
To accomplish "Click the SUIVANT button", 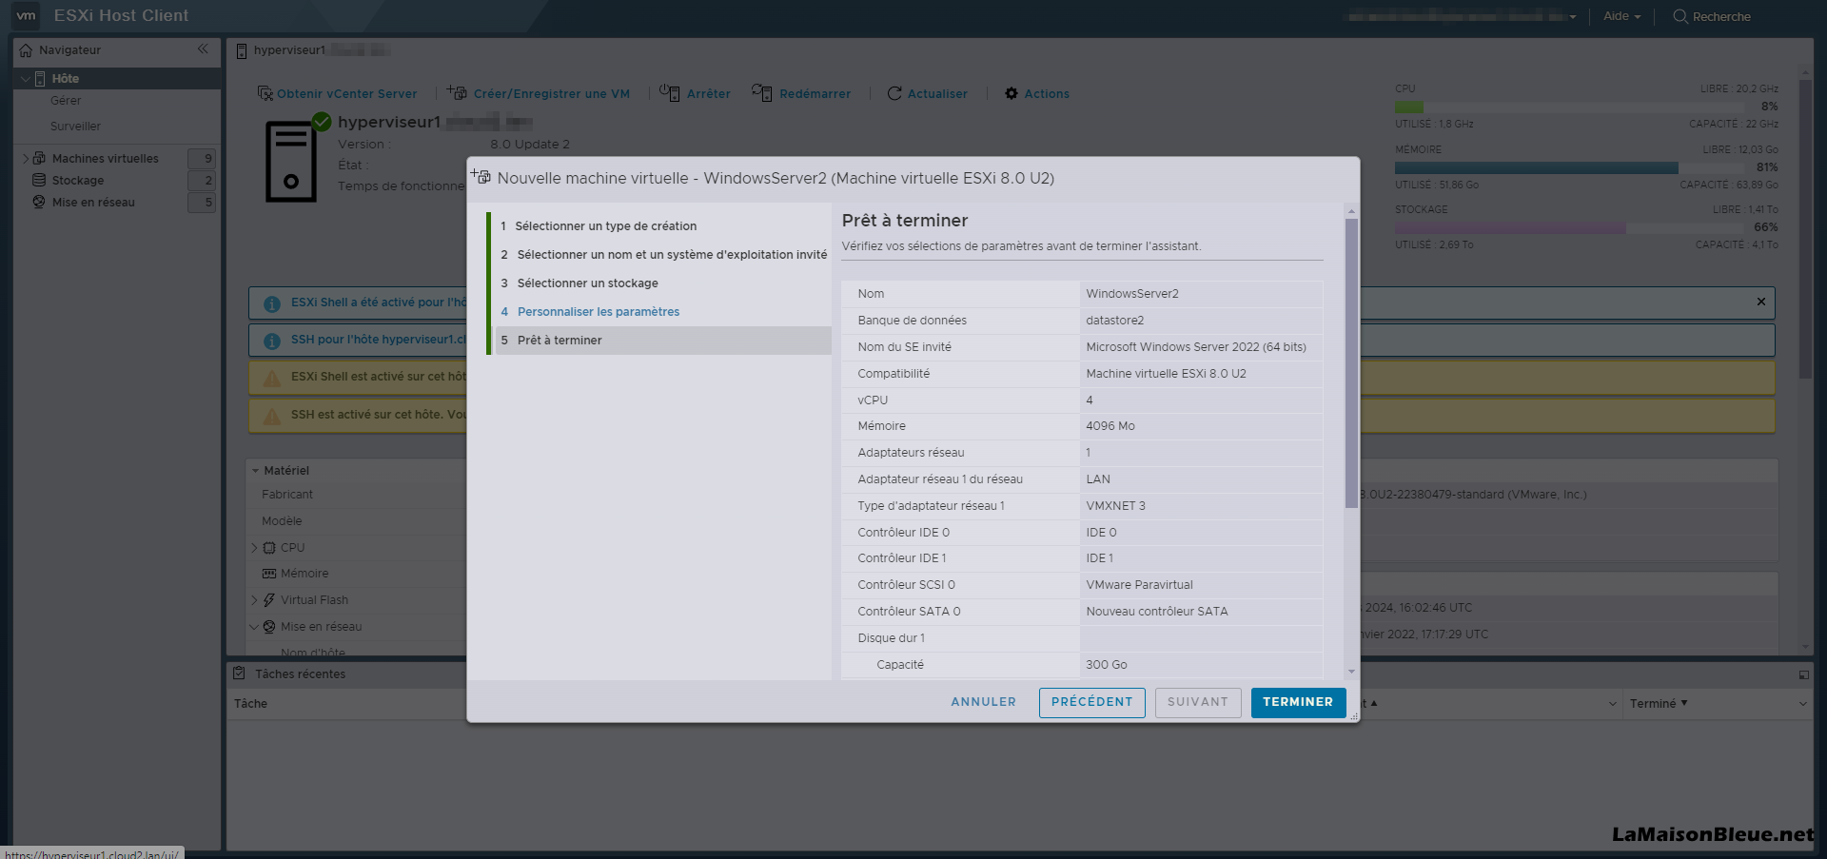I will (x=1198, y=702).
